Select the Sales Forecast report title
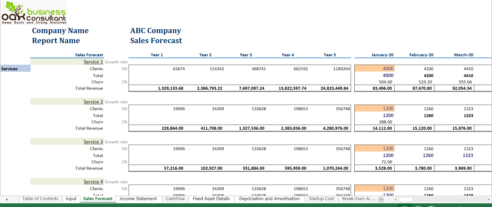 156,41
